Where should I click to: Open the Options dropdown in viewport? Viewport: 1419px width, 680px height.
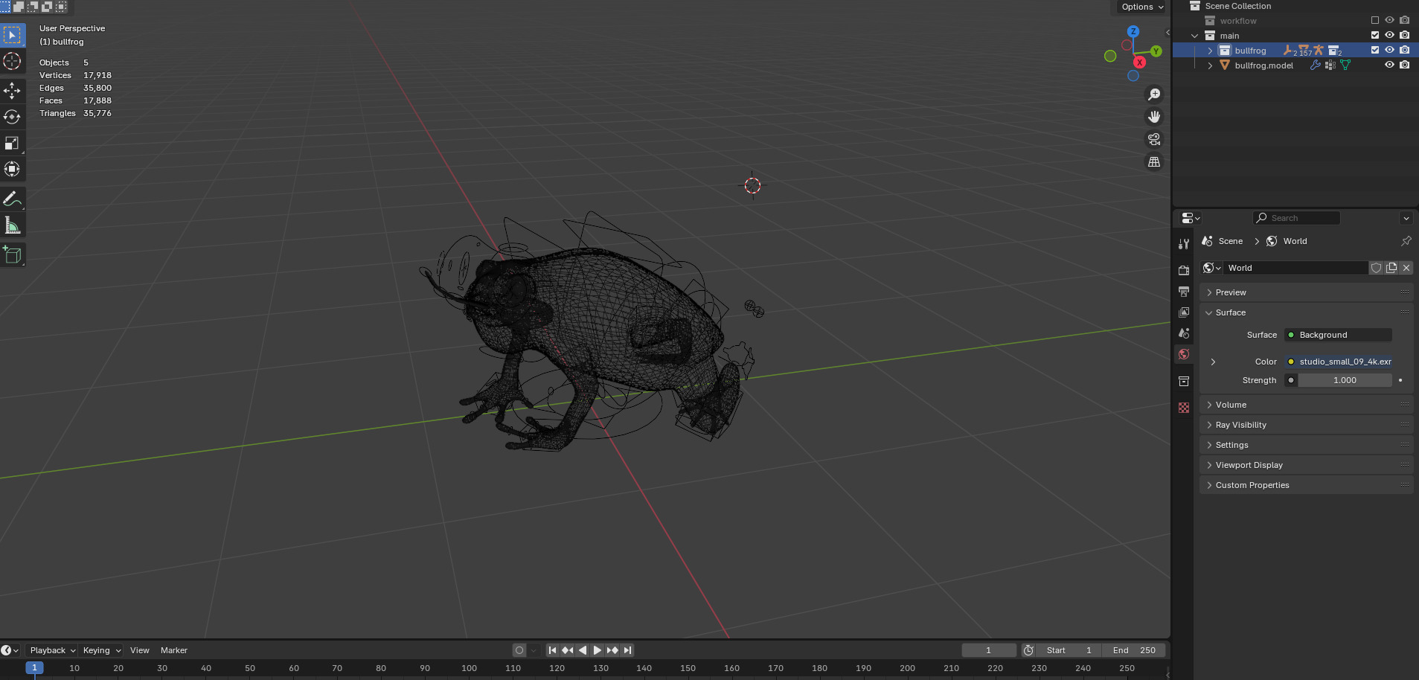1142,7
